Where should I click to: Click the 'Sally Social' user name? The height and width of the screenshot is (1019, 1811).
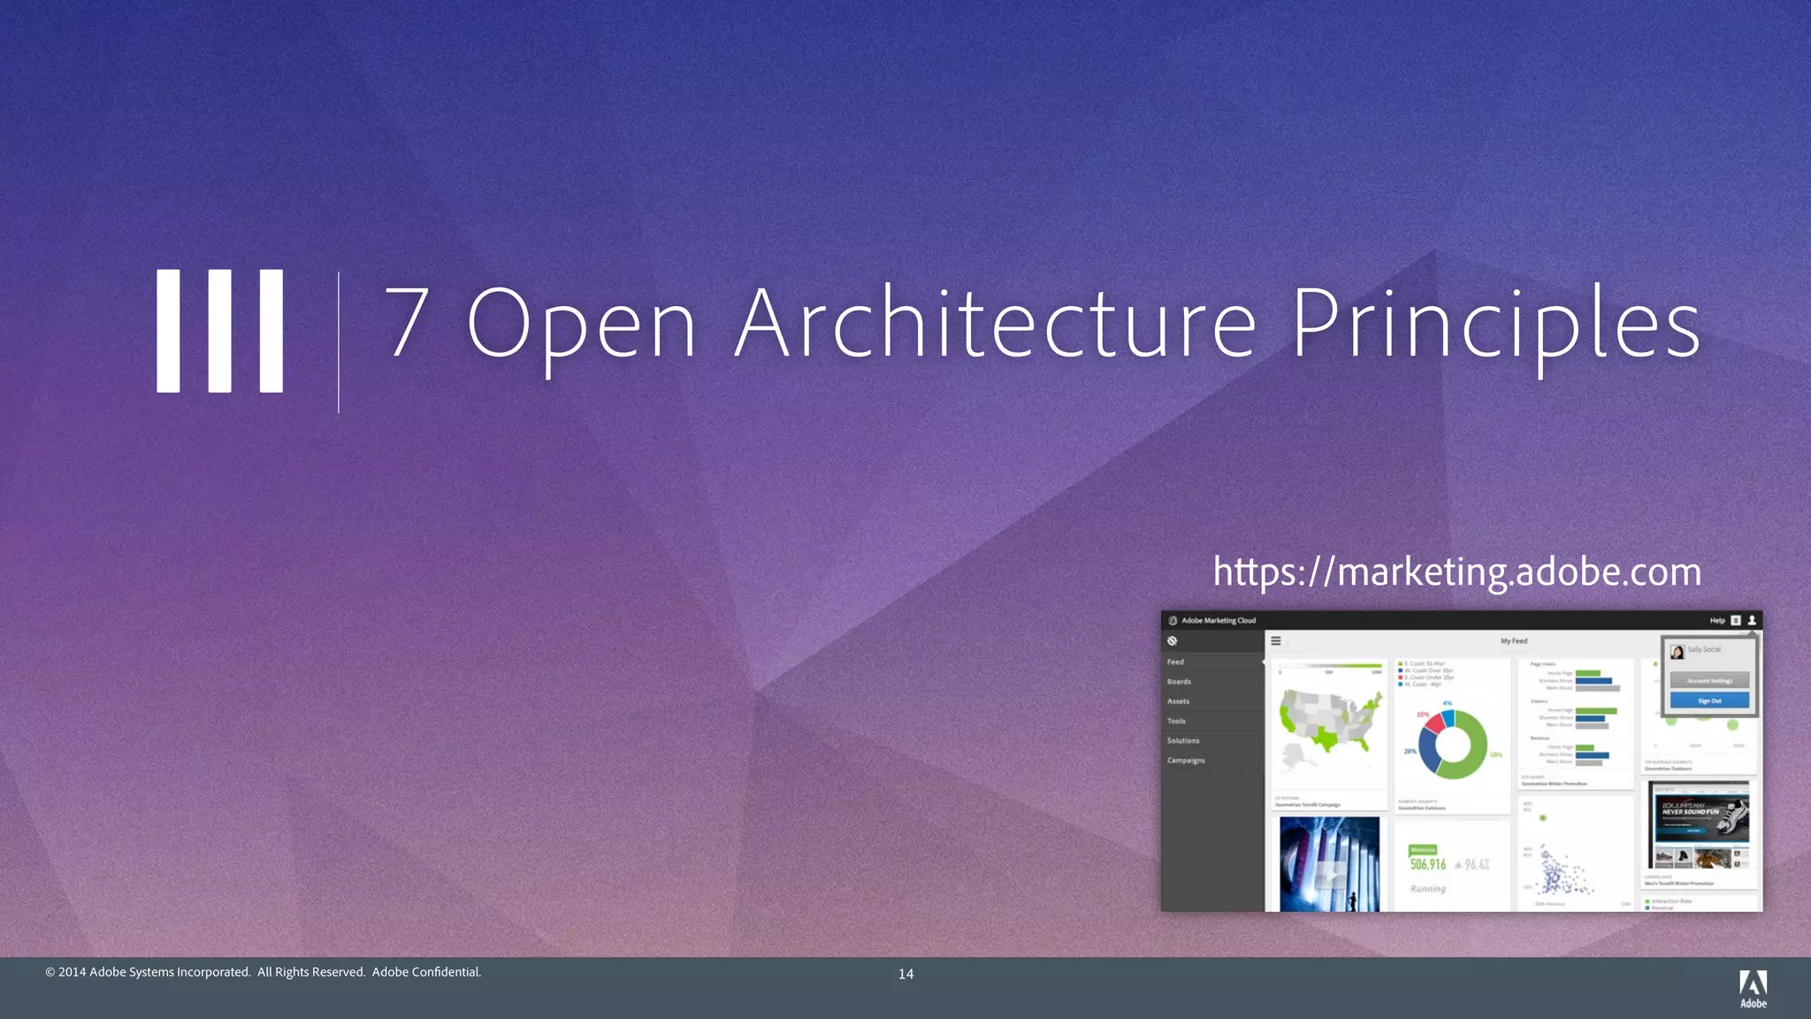tap(1704, 649)
